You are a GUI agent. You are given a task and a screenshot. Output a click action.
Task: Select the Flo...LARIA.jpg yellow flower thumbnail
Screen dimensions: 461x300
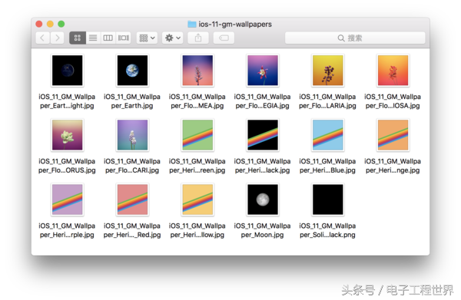coord(328,71)
